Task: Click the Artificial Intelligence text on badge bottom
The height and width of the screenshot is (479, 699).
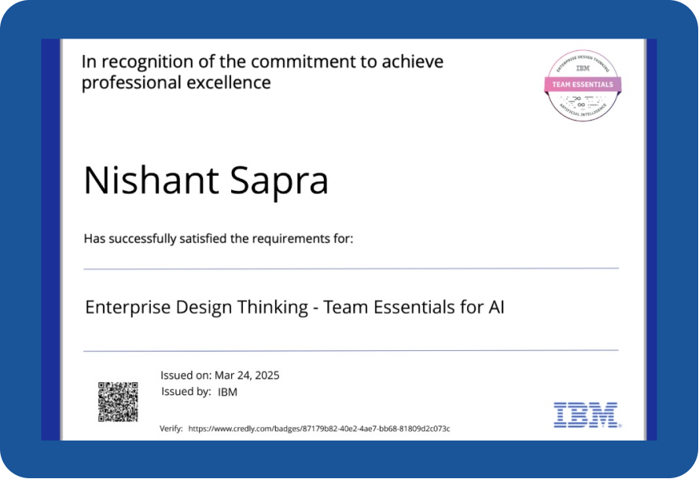Action: 583,114
